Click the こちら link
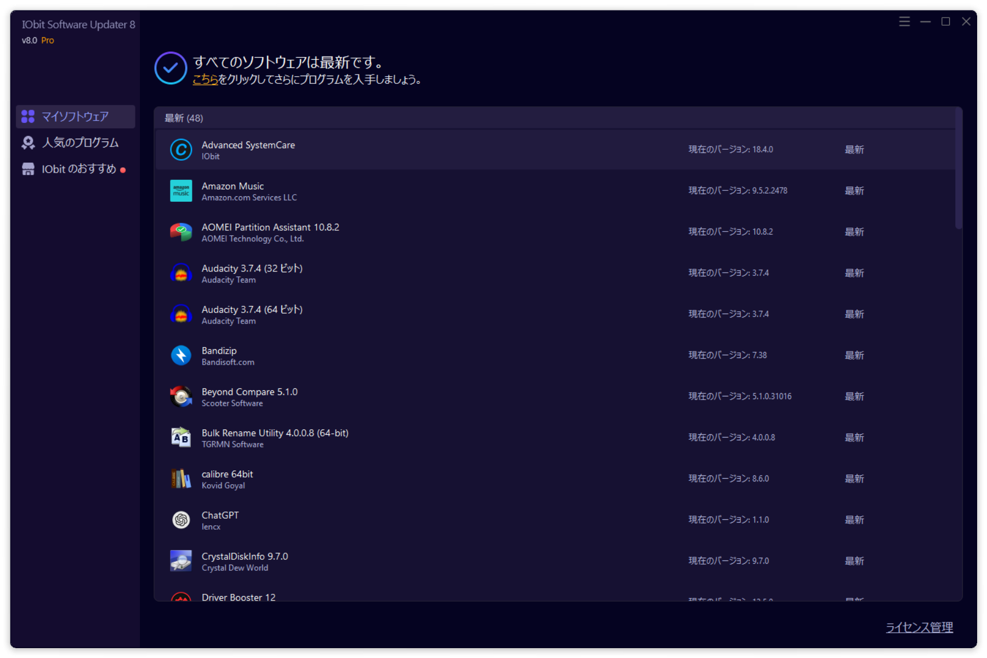This screenshot has height=658, width=987. coord(206,80)
